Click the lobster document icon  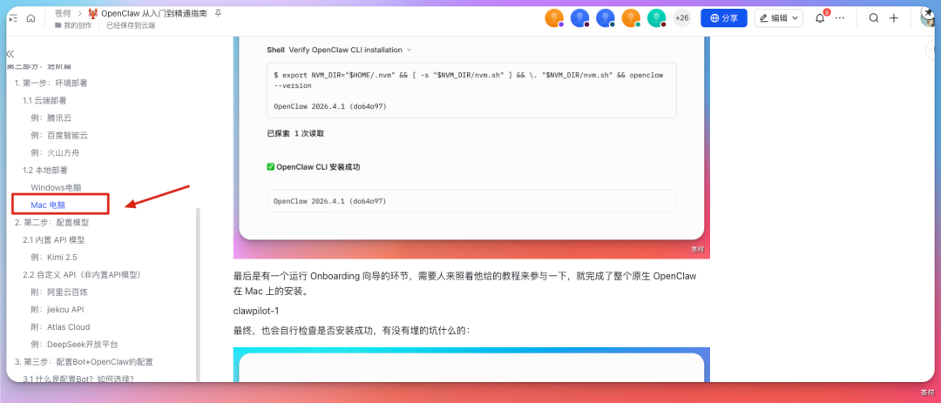pyautogui.click(x=93, y=13)
